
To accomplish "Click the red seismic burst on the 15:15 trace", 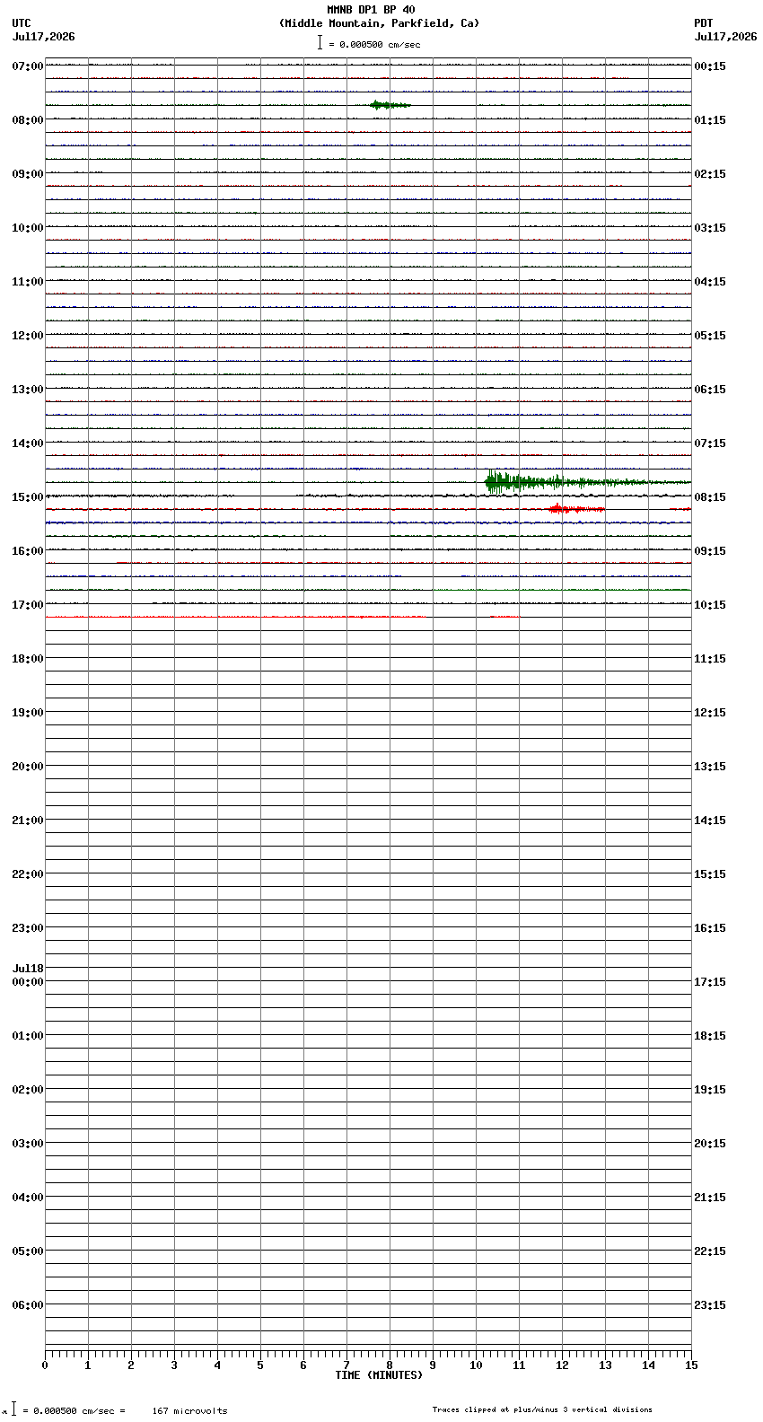I will click(x=575, y=509).
